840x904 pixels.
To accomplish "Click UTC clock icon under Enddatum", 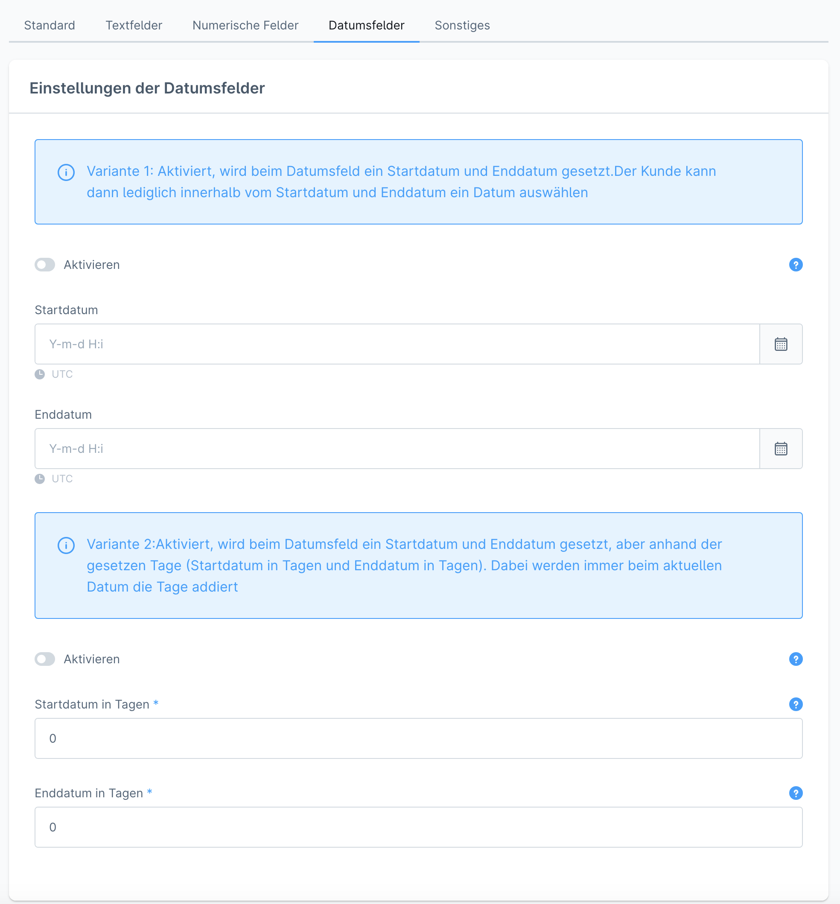I will click(x=40, y=478).
